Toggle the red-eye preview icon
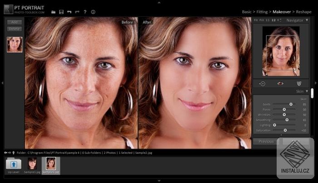Viewport: 318px width, 183px height. [x=280, y=84]
